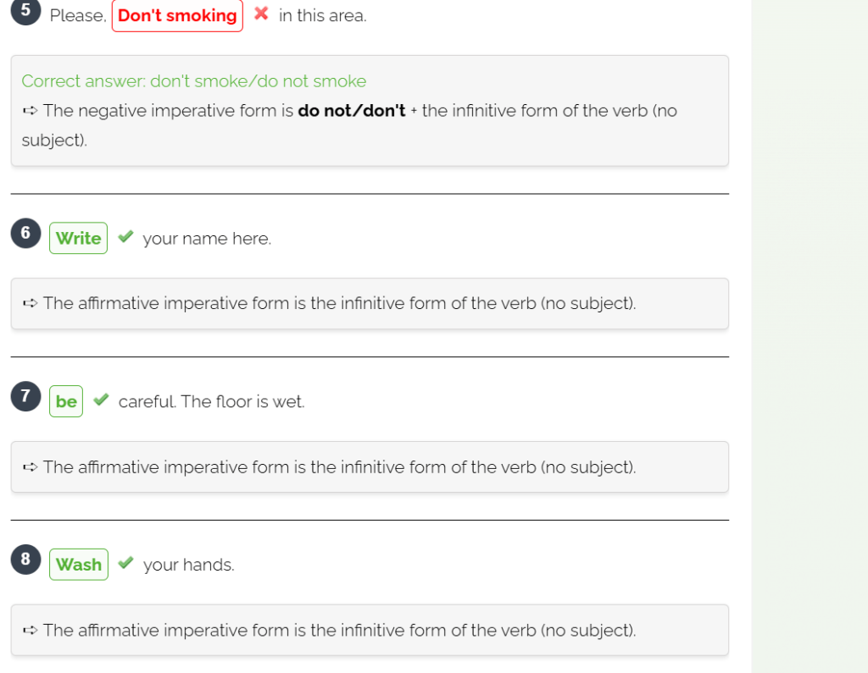Click the green checkmark next to Write
Viewport: 868px width, 673px height.
(x=125, y=237)
